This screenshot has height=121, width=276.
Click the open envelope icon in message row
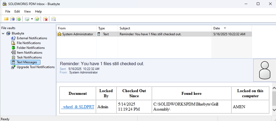coord(59,34)
